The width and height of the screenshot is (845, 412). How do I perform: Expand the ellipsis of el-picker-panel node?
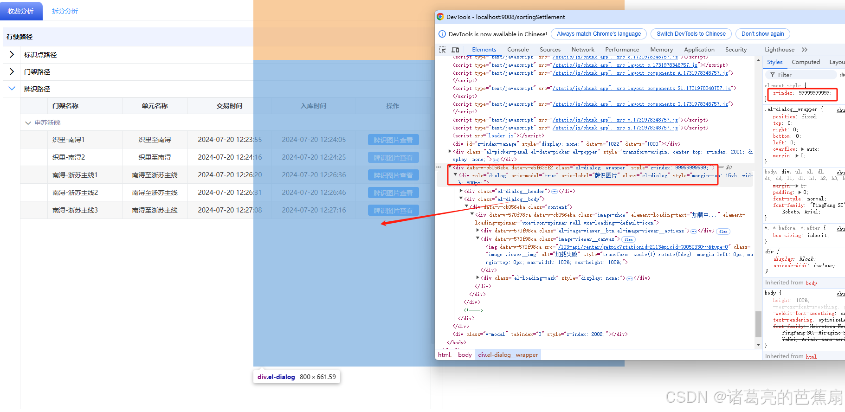(x=496, y=160)
